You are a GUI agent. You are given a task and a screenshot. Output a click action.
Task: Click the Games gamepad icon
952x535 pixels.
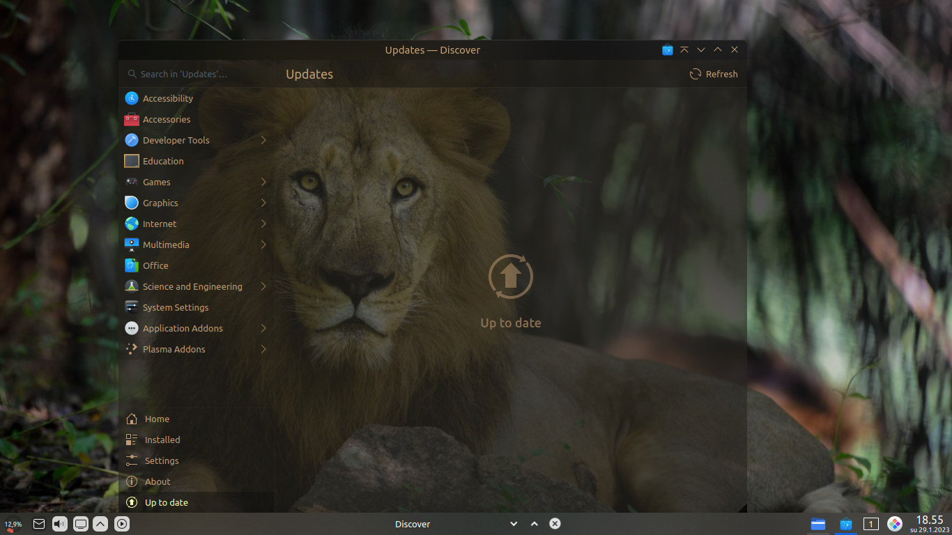[x=132, y=182]
